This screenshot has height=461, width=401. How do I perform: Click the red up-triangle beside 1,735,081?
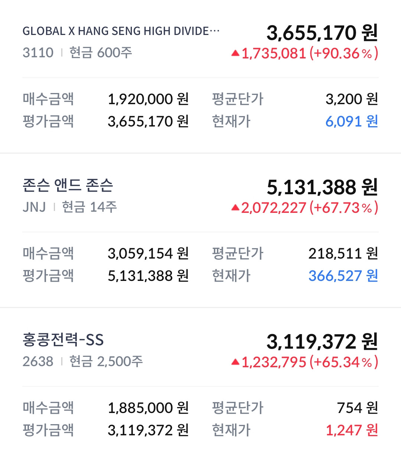coord(235,54)
